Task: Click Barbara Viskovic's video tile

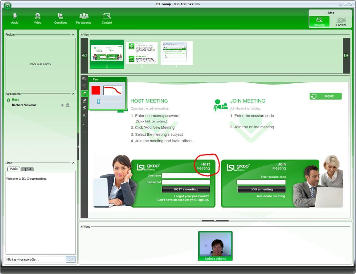Action: pos(215,246)
